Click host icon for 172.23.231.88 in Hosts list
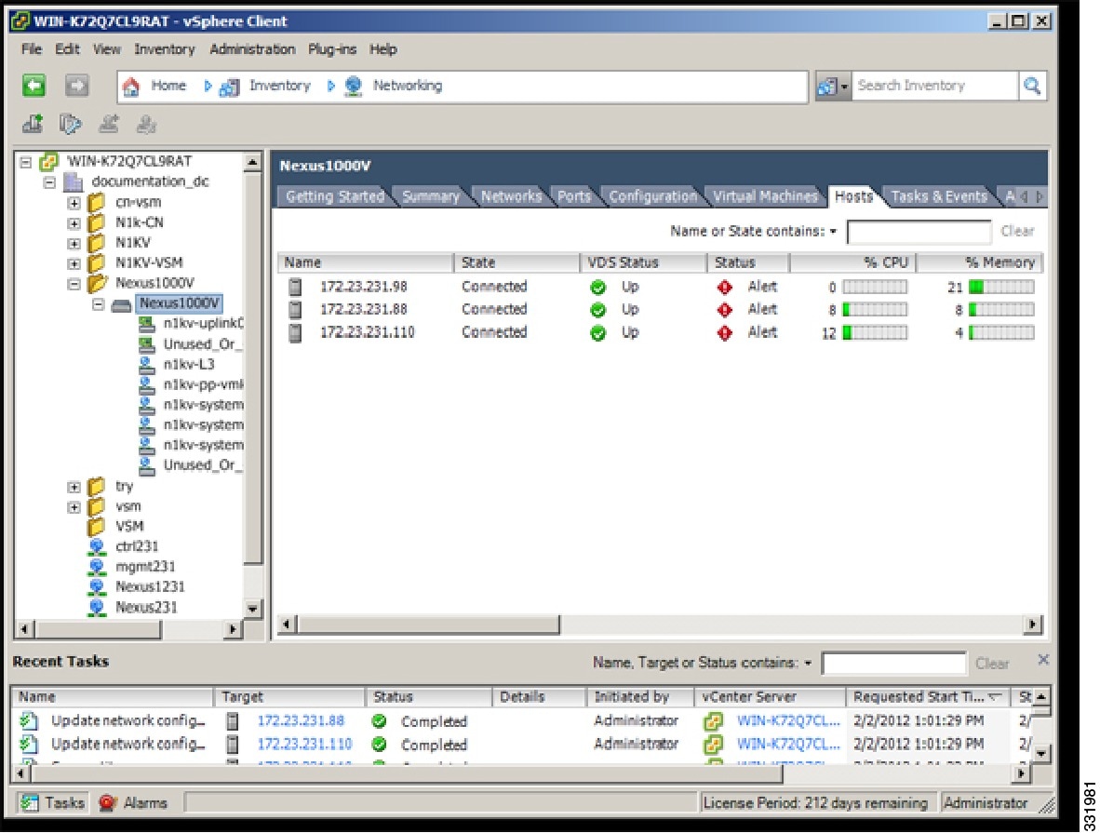1100x833 pixels. pos(295,310)
